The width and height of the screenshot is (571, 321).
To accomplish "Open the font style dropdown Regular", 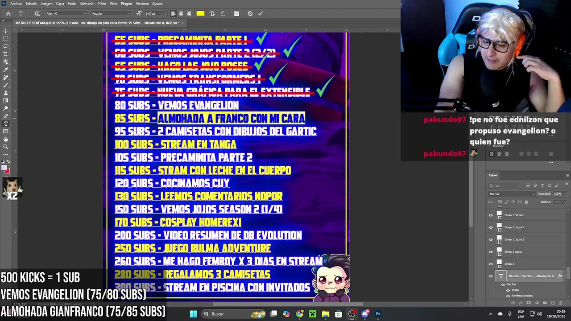I will click(112, 13).
